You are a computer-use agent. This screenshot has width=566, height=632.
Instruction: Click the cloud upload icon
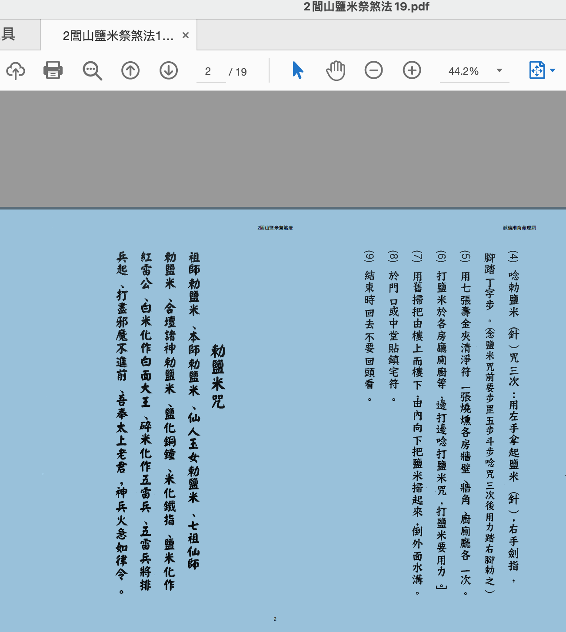pos(16,70)
